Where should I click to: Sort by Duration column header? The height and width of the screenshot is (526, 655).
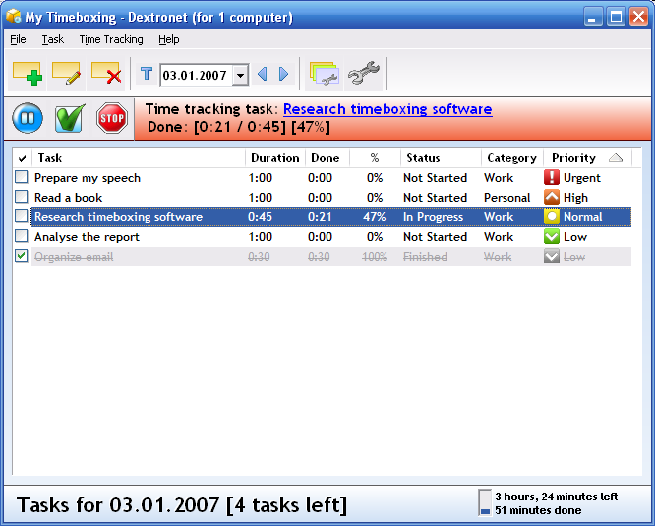275,158
